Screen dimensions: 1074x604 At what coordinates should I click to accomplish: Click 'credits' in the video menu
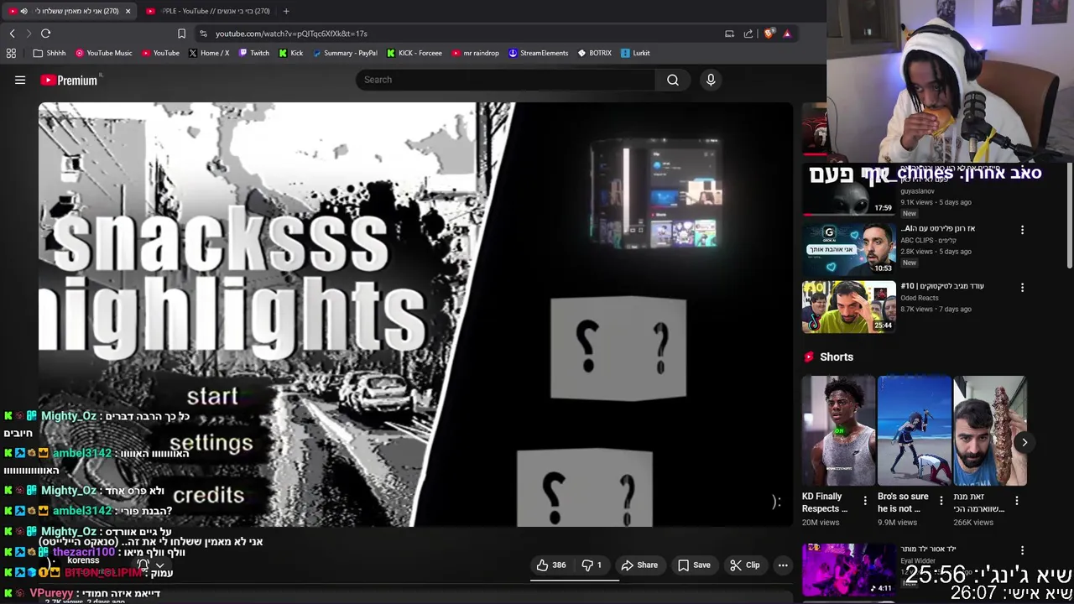(x=208, y=495)
